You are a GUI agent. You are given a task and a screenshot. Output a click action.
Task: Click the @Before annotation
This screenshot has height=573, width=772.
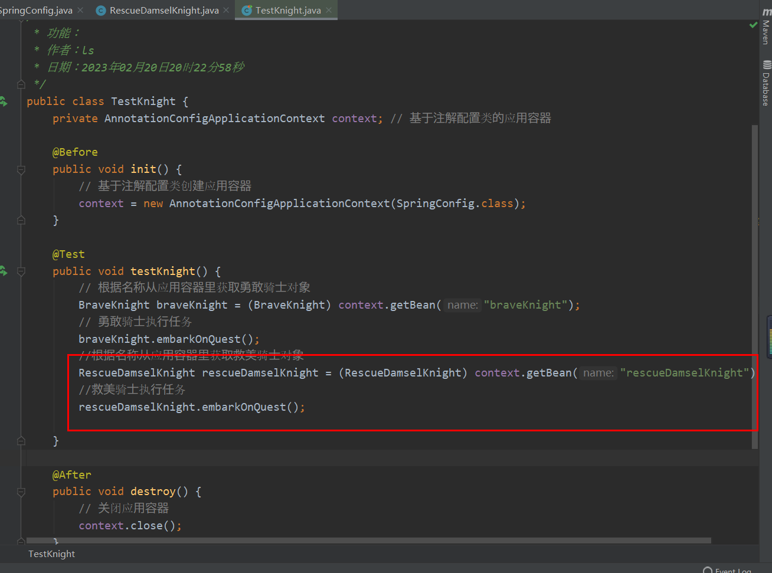tap(75, 152)
